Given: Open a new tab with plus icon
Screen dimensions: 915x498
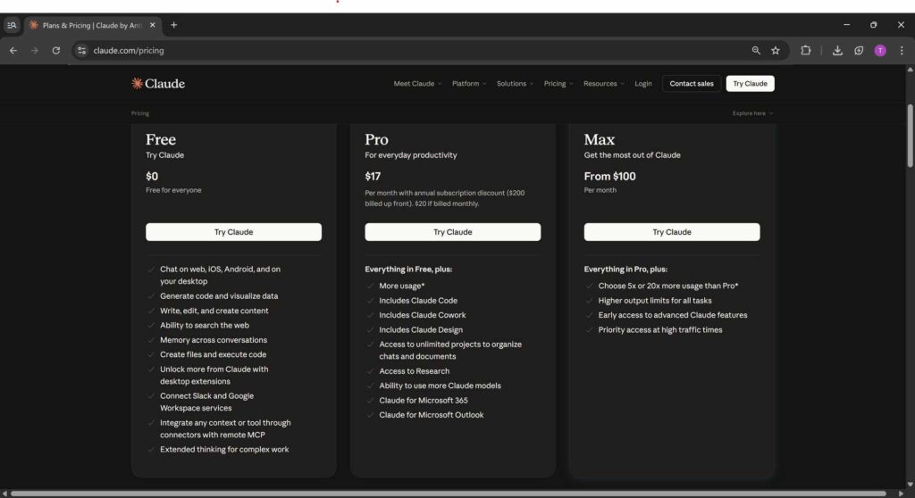Looking at the screenshot, I should tap(174, 25).
